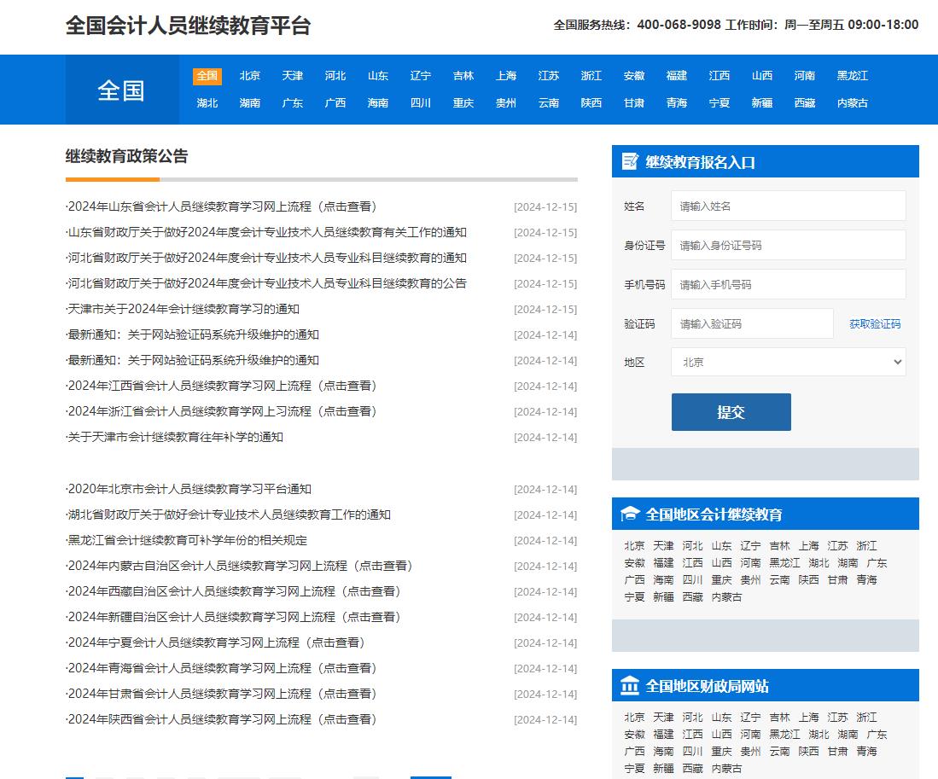Click 福建 under 全国地区财政局网站
This screenshot has width=938, height=779.
click(x=663, y=735)
